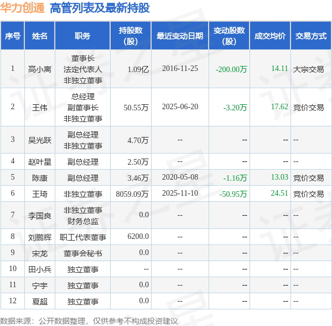The width and height of the screenshot is (332, 326).
Task: Select the name 夏超
Action: (40, 302)
